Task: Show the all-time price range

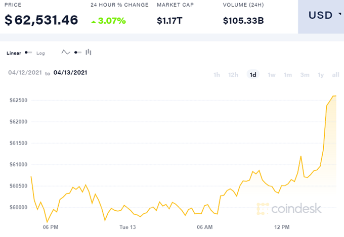Action: [335, 75]
